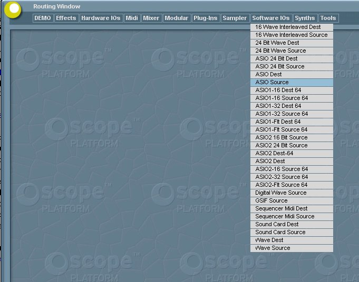Image resolution: width=359 pixels, height=282 pixels.
Task: Choose ASIO2 24 Bit Source
Action: [292, 145]
